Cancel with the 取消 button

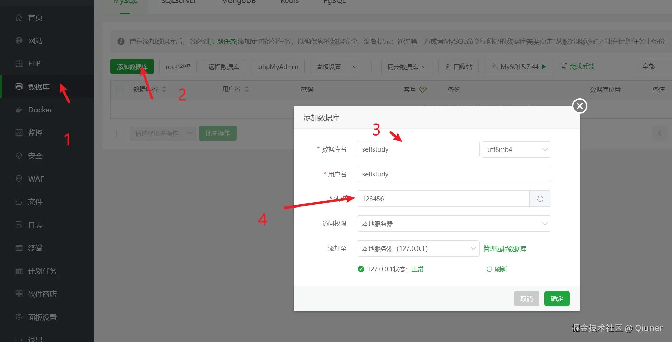[x=526, y=299]
